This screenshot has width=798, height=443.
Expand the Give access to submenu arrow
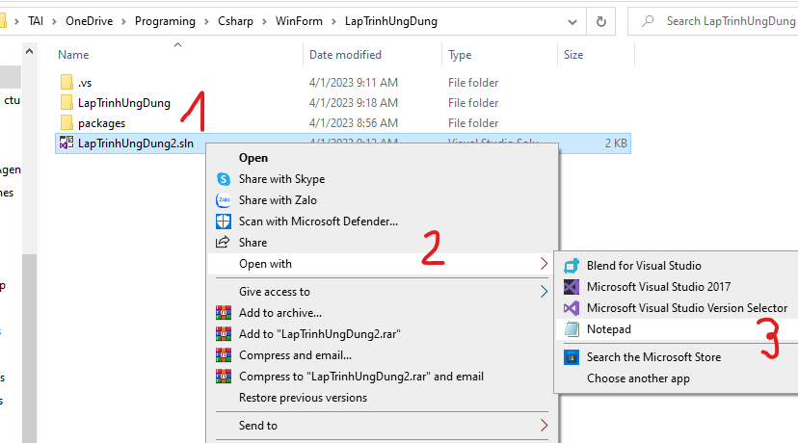click(x=545, y=292)
